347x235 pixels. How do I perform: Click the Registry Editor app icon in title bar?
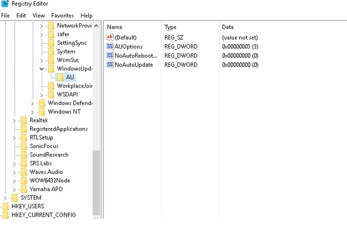pos(5,4)
